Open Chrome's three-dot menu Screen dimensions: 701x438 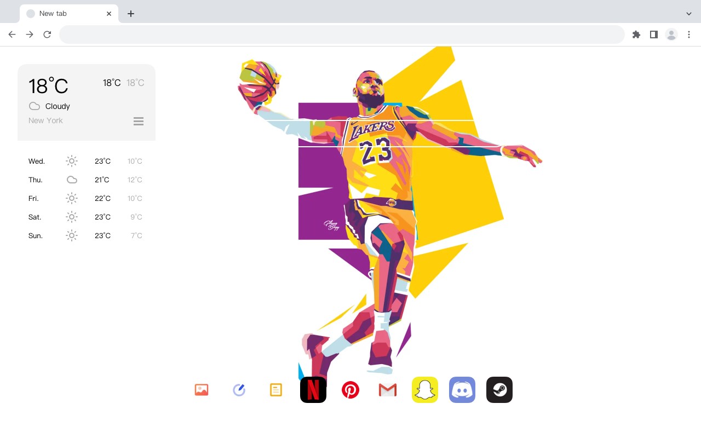pos(689,34)
